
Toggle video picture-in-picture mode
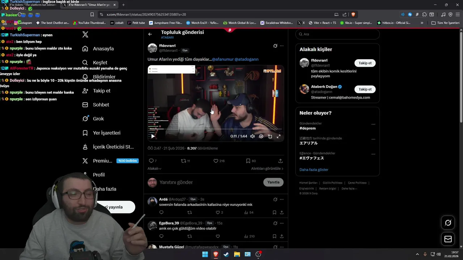point(270,136)
